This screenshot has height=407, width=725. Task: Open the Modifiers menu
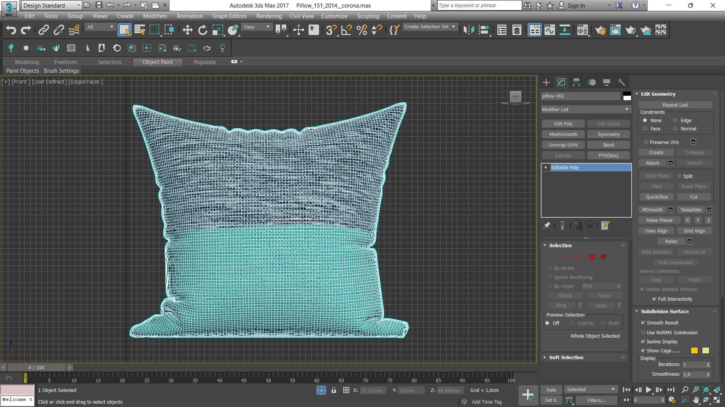pos(155,16)
